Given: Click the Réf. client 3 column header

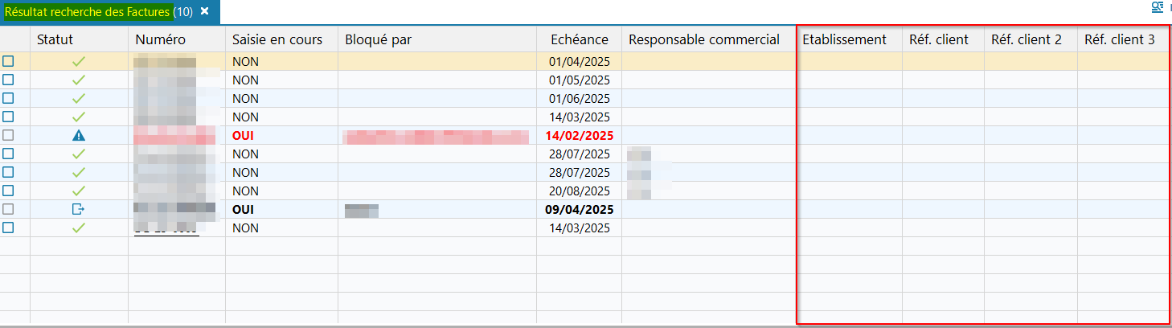Looking at the screenshot, I should (1120, 39).
